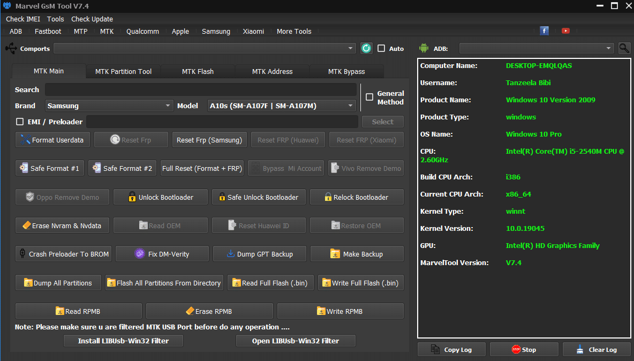Open the Qualcomm menu item
This screenshot has height=361, width=634.
pos(142,31)
